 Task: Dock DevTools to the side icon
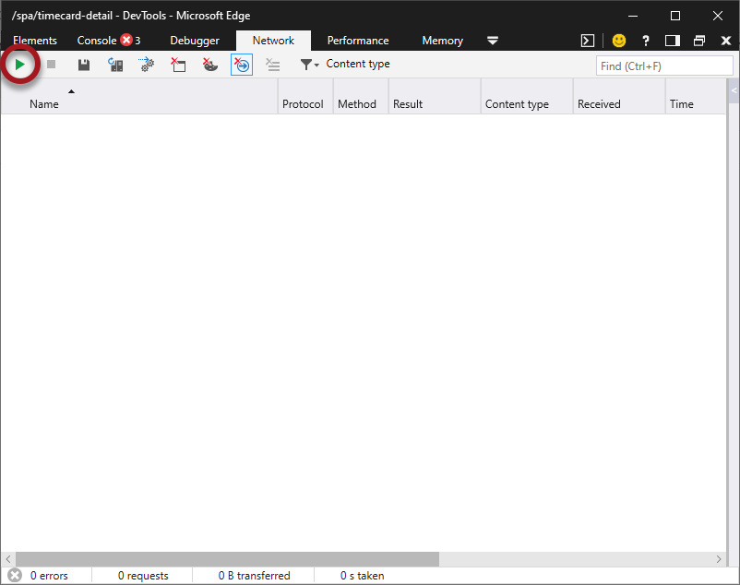[673, 41]
